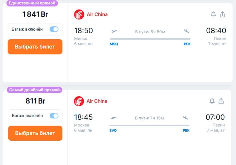Click the landing plane icon on the Minsk flight
The width and height of the screenshot is (236, 165).
tap(187, 31)
